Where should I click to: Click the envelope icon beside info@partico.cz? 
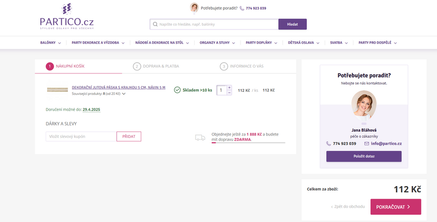[367, 144]
